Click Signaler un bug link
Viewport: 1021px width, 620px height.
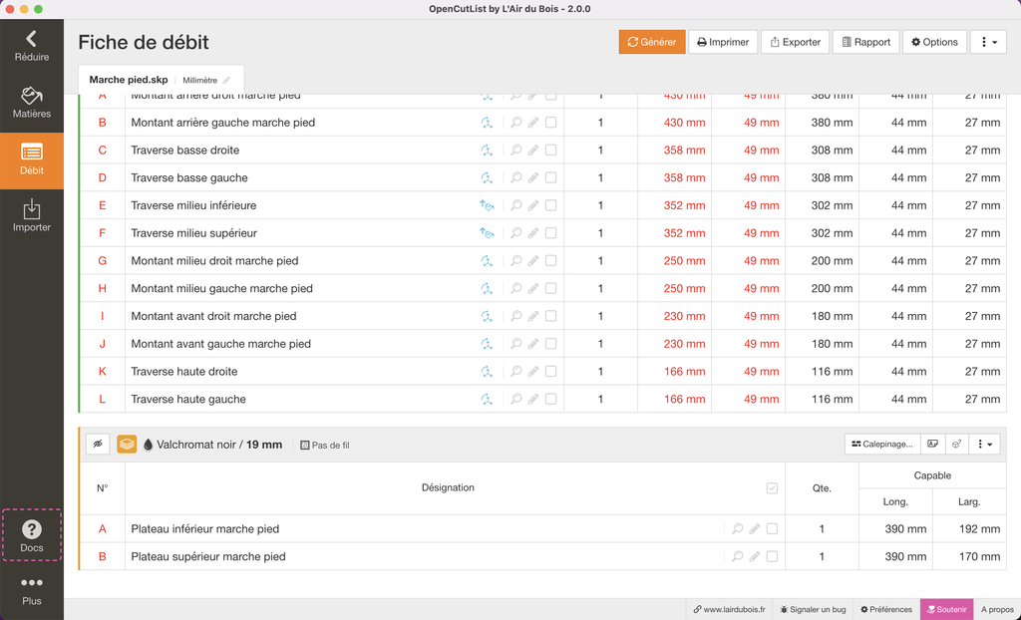click(x=813, y=610)
